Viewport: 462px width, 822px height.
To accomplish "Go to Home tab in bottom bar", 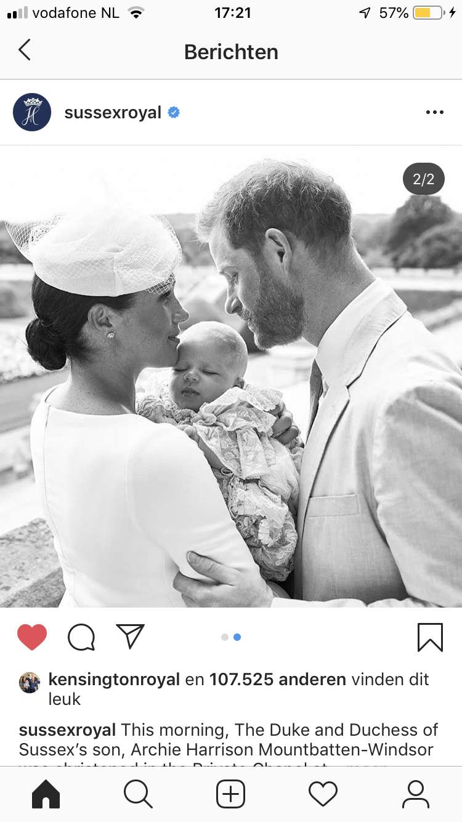I will click(x=46, y=794).
